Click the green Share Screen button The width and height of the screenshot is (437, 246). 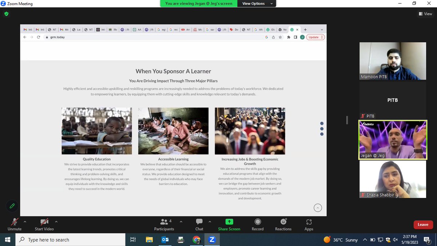tap(229, 224)
